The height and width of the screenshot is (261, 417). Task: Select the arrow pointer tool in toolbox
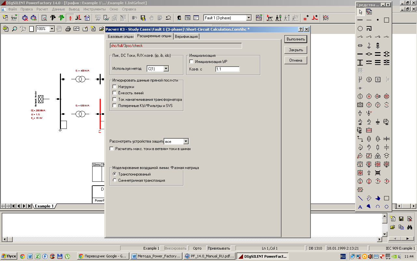tap(360, 12)
